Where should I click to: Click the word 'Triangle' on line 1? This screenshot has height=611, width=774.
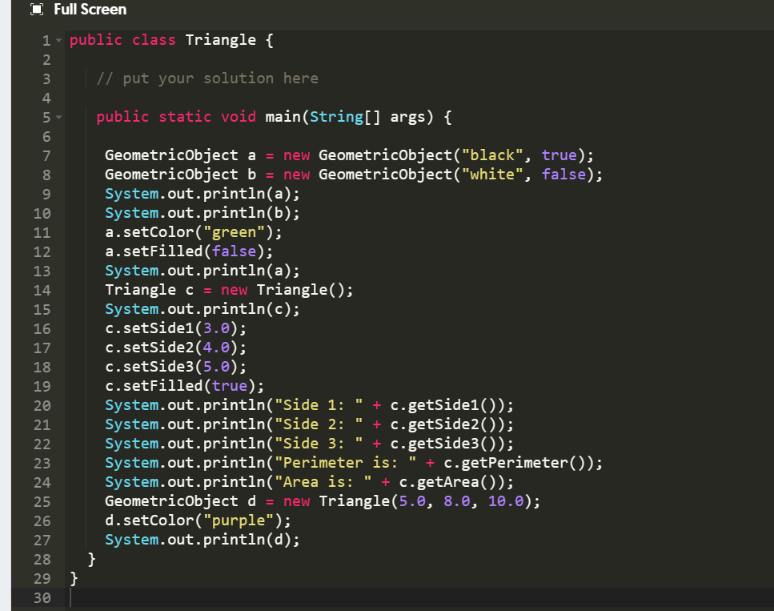tap(221, 39)
